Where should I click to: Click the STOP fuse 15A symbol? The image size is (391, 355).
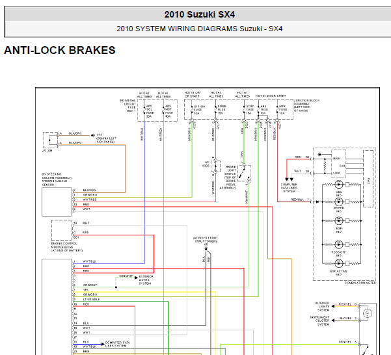coord(244,110)
